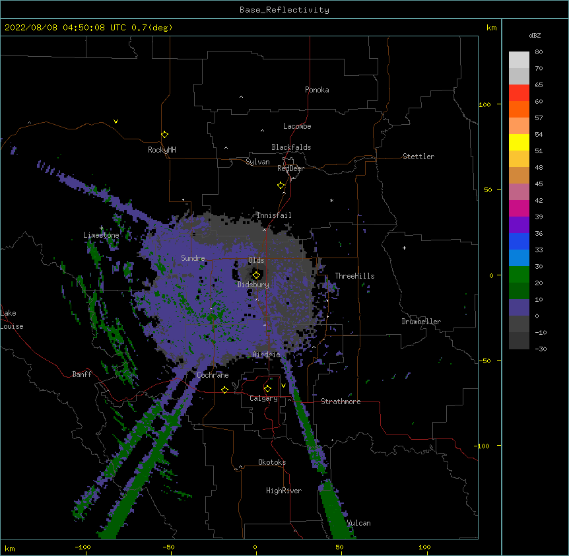This screenshot has height=556, width=569.
Task: Click the Base_Reflectivity title
Action: pyautogui.click(x=284, y=10)
